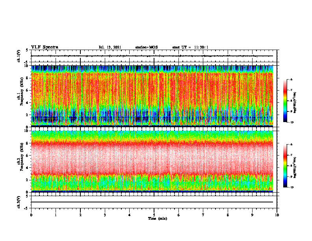Click the ch.1 "6" kHz frequency tick
The height and width of the screenshot is (241, 312).
point(28,90)
